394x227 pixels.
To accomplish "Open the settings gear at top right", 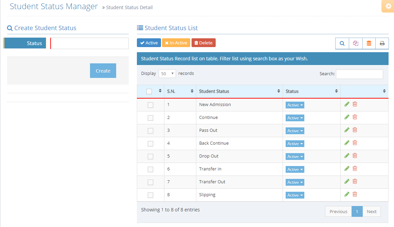I will 388,6.
